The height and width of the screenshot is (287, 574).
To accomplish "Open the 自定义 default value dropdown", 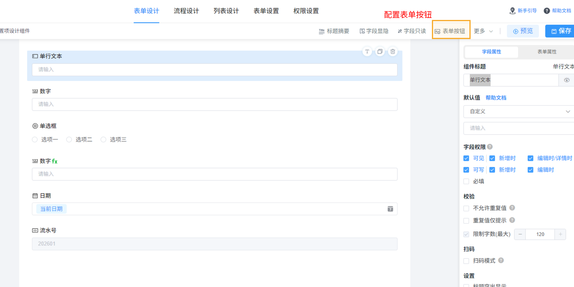I will (519, 112).
